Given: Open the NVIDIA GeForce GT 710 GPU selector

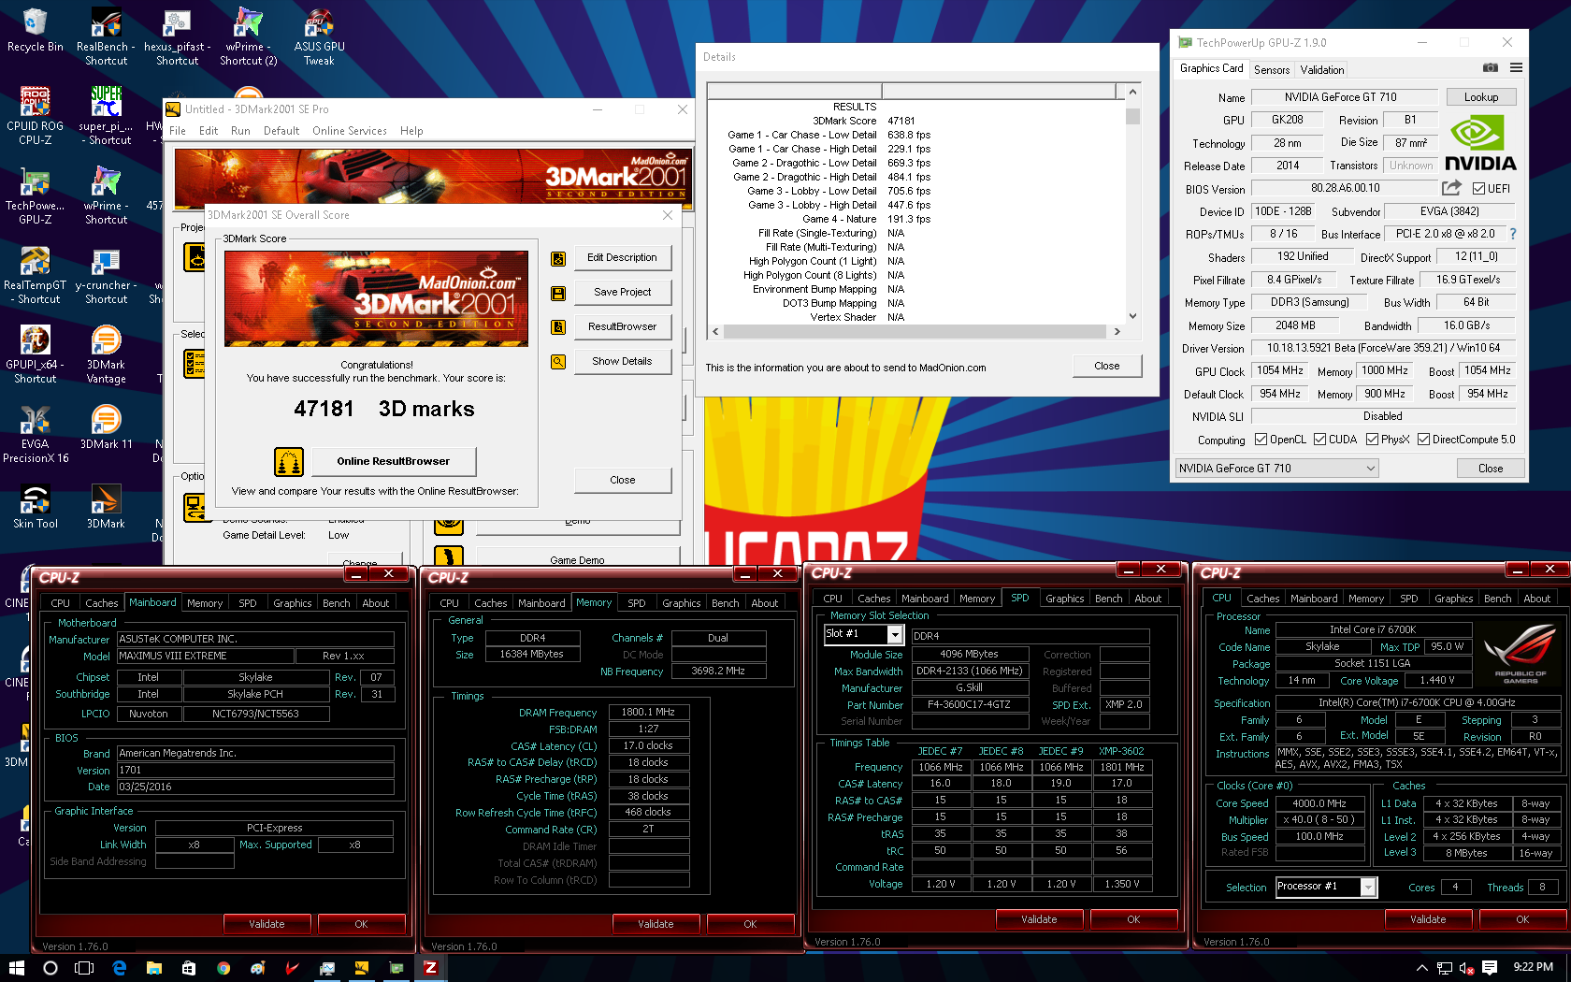Looking at the screenshot, I should coord(1276,469).
